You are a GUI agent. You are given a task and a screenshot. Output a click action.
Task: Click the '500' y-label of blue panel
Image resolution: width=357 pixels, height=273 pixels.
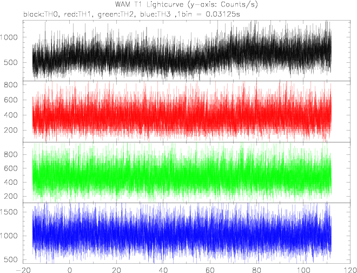(x=11, y=260)
